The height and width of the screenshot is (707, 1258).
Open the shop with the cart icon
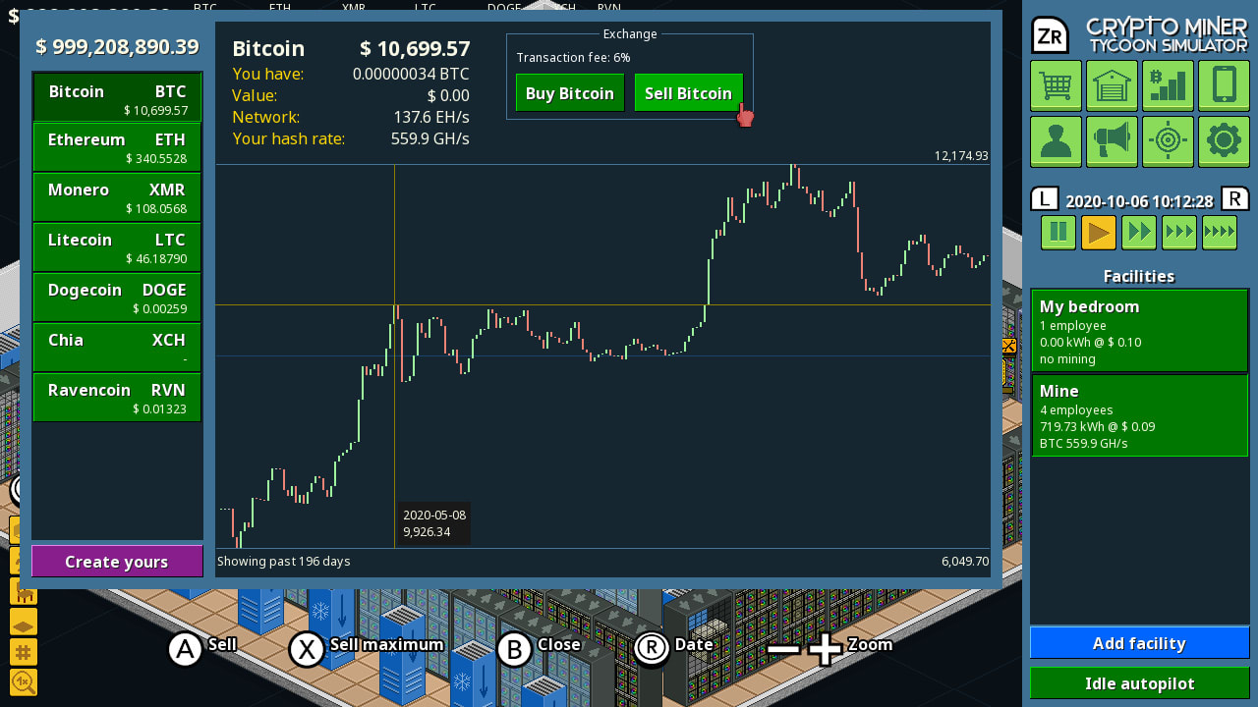pyautogui.click(x=1056, y=85)
